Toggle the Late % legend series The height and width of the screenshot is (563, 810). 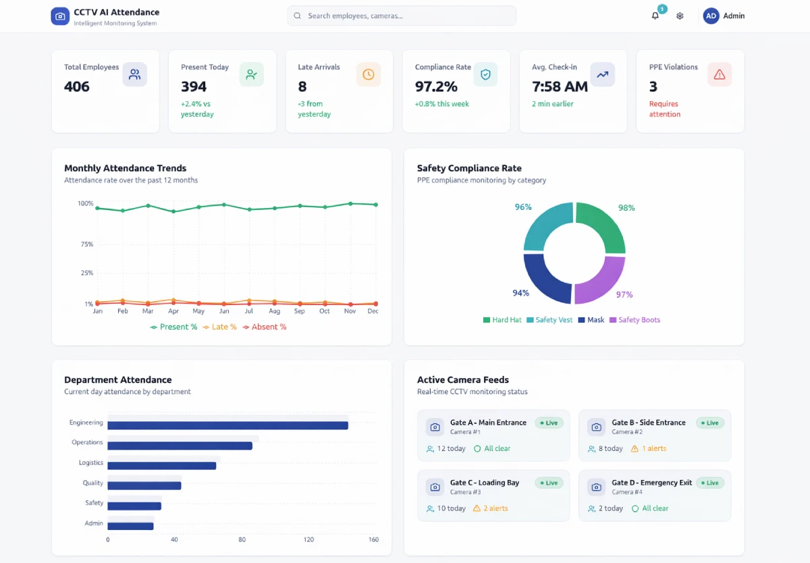(219, 327)
